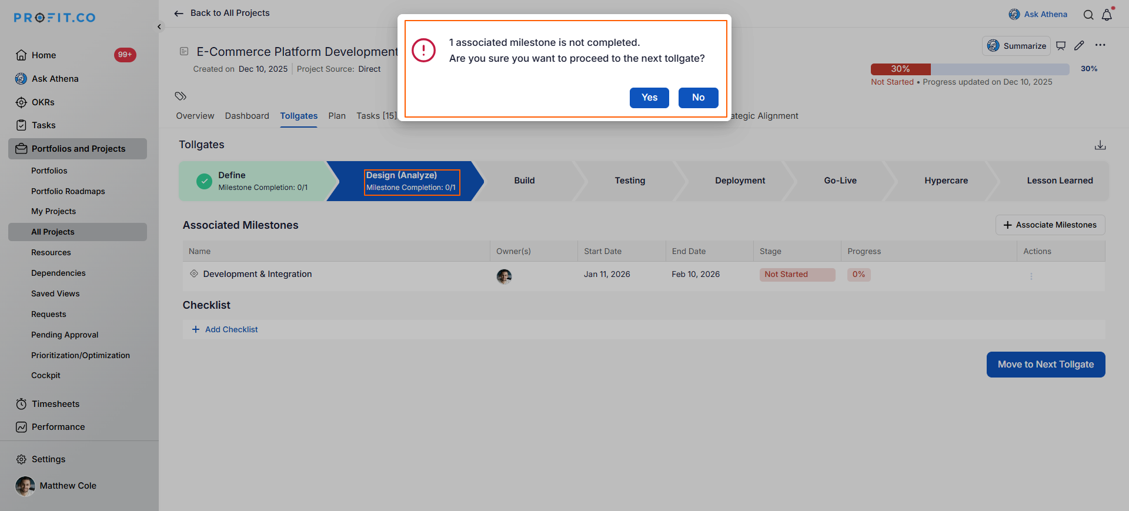Click the tags icon under the project details
This screenshot has width=1129, height=511.
(181, 96)
